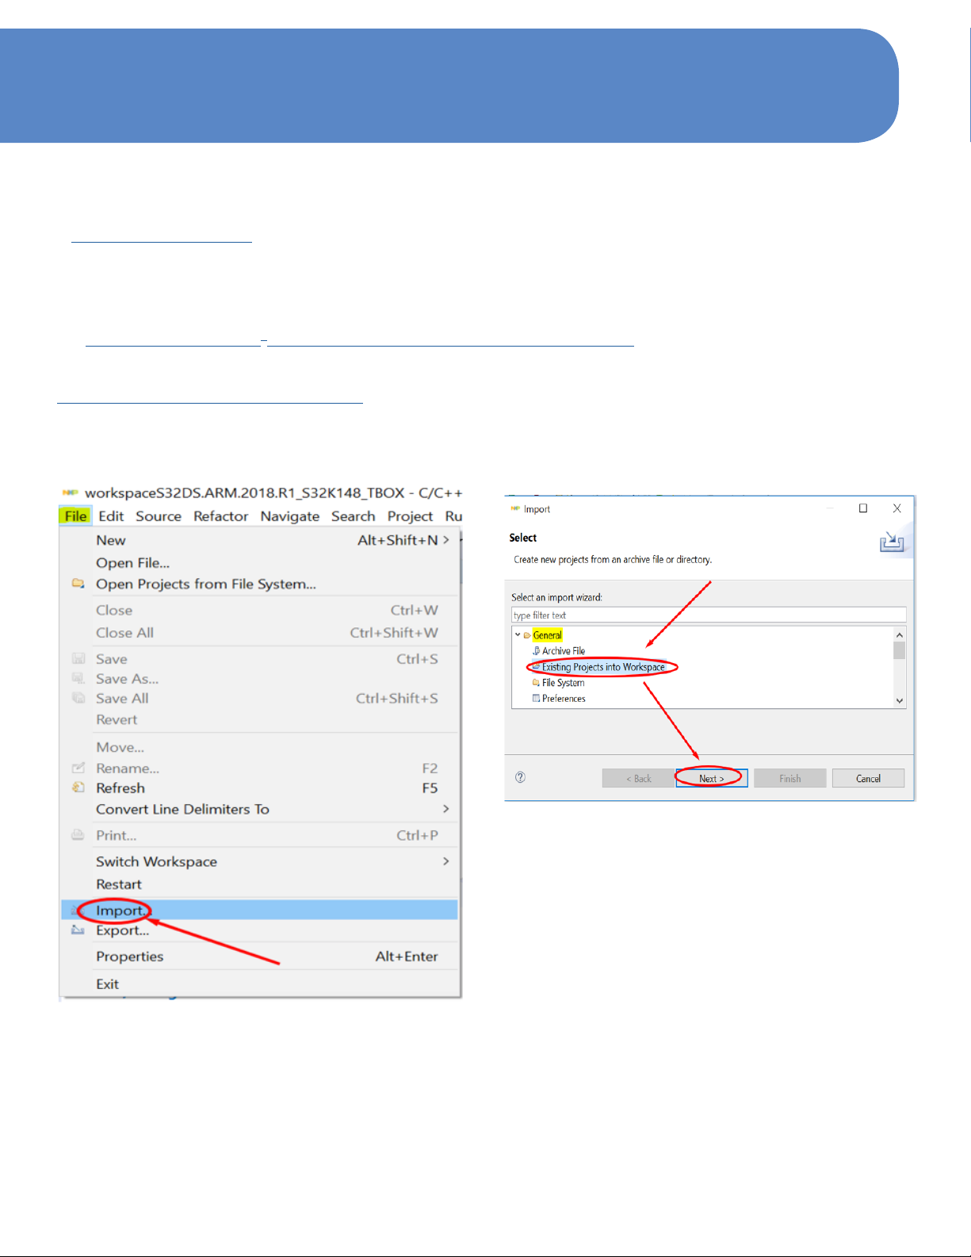The image size is (971, 1257).
Task: Select the General folder in wizard tree
Action: [x=547, y=635]
